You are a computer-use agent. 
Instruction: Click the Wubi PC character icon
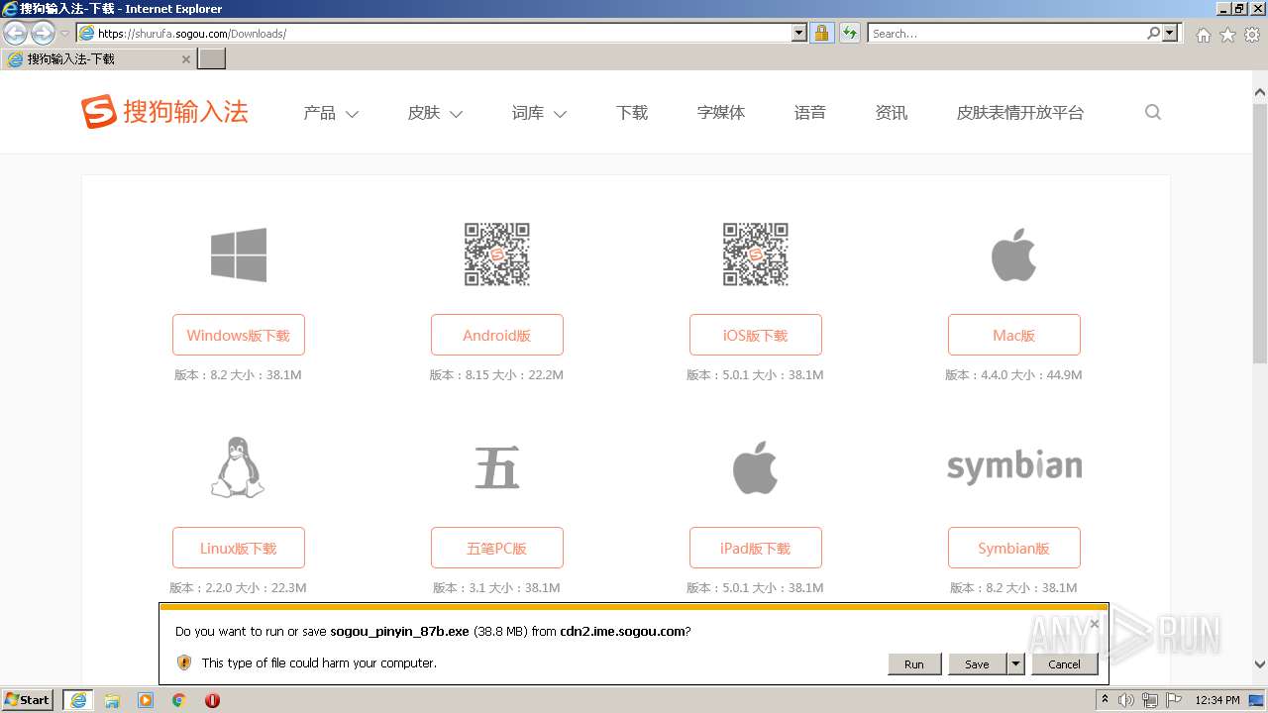pyautogui.click(x=497, y=467)
